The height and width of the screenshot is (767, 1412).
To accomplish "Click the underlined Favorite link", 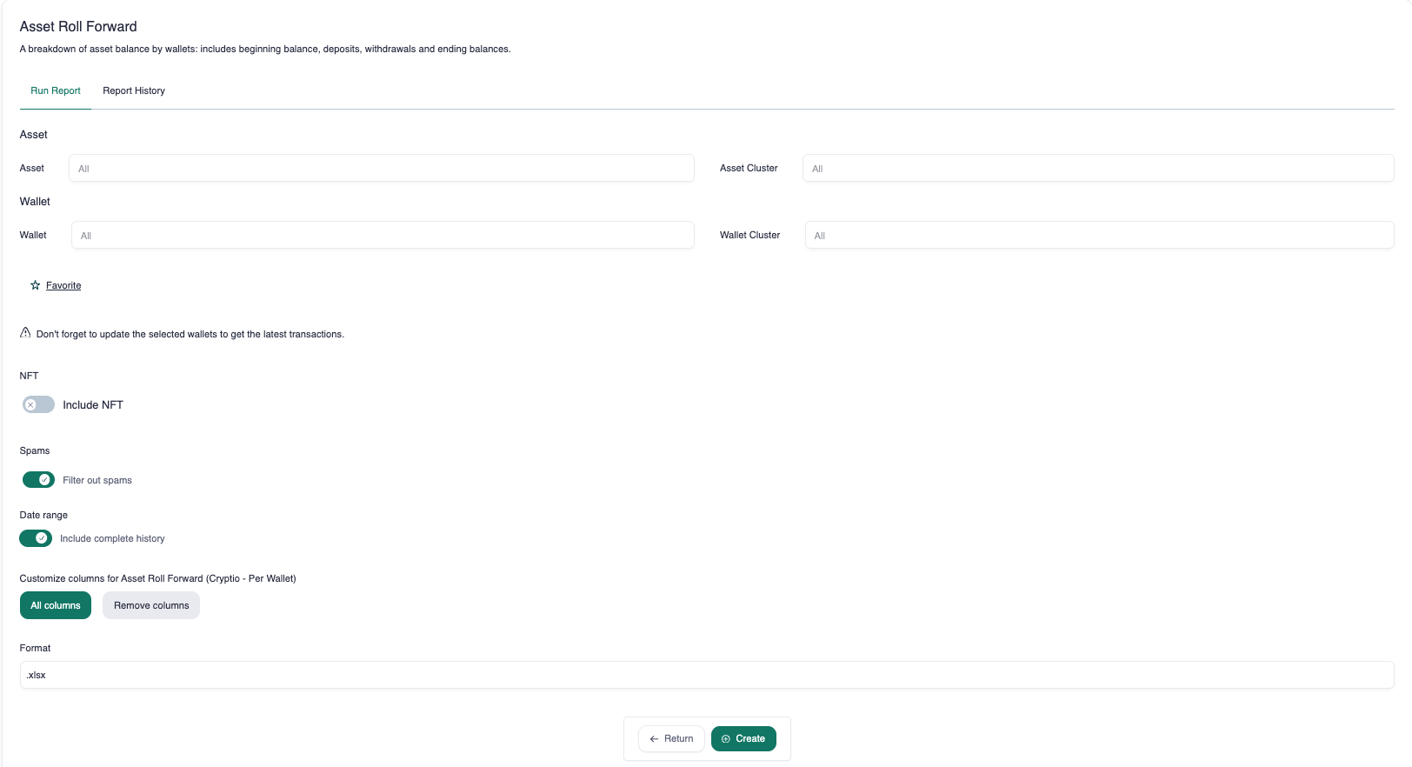I will tap(63, 285).
